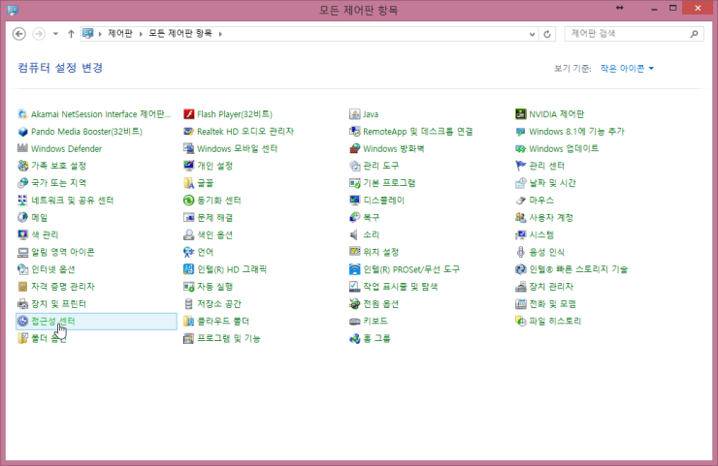Click the 제어판 breadcrumb segment

coord(120,33)
